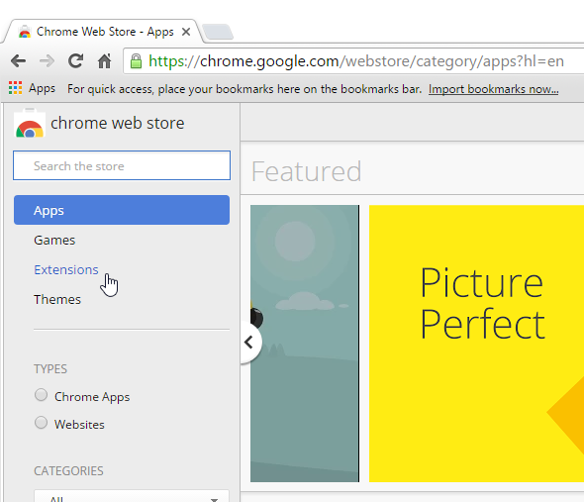Open the Picture Perfect featured banner
Viewport: 584px width, 502px height.
(x=476, y=344)
